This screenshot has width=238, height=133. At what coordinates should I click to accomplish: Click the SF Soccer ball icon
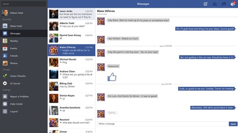coord(5,83)
